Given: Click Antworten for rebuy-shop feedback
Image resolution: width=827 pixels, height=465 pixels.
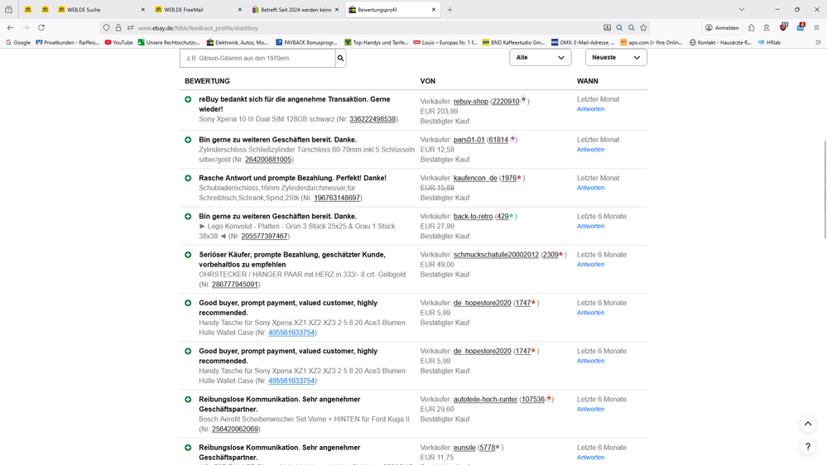Looking at the screenshot, I should [x=590, y=109].
